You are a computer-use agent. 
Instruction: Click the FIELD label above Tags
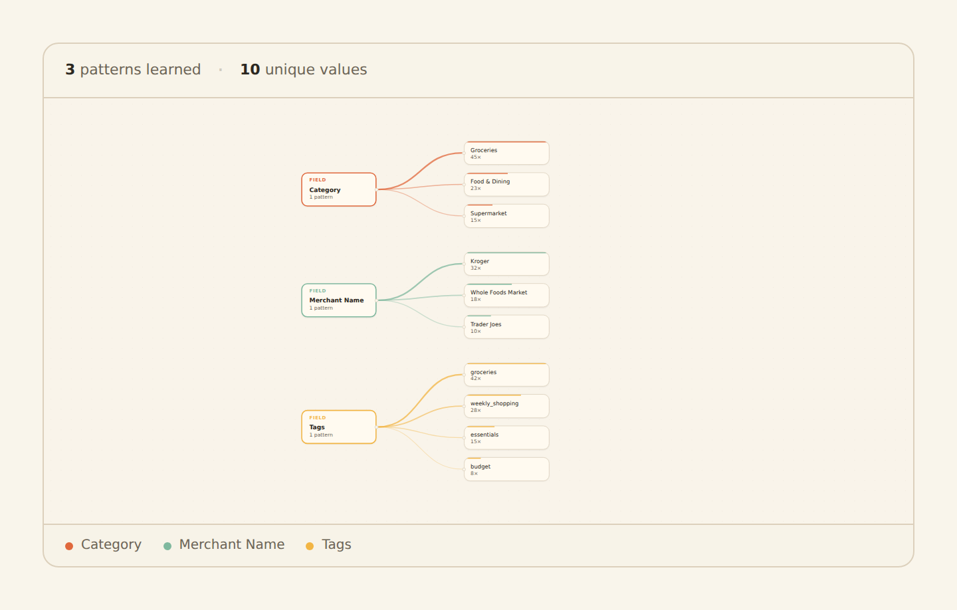click(x=318, y=418)
